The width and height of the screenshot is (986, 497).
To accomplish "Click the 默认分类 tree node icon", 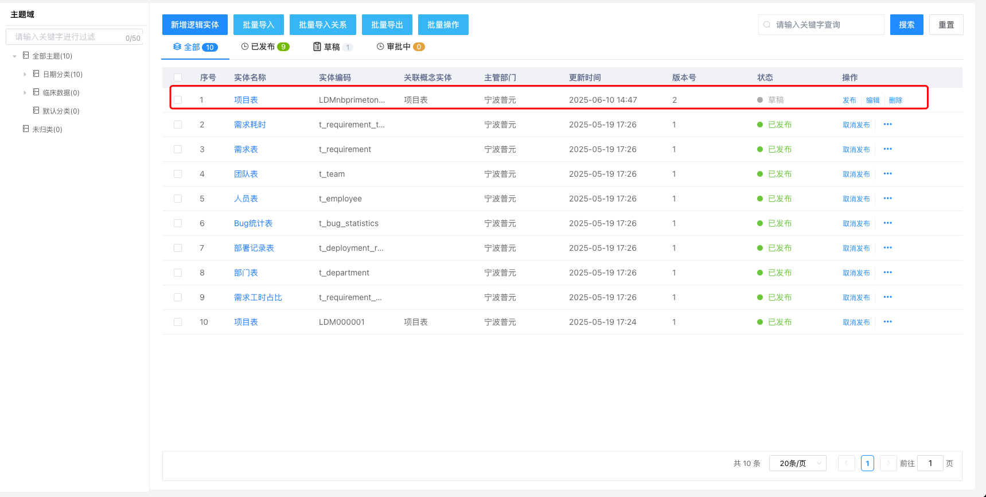I will coord(36,111).
